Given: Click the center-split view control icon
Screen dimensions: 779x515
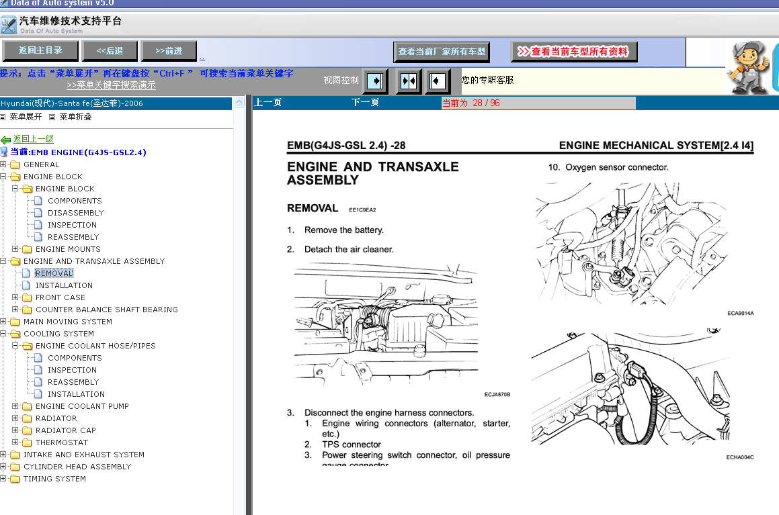Looking at the screenshot, I should (409, 81).
